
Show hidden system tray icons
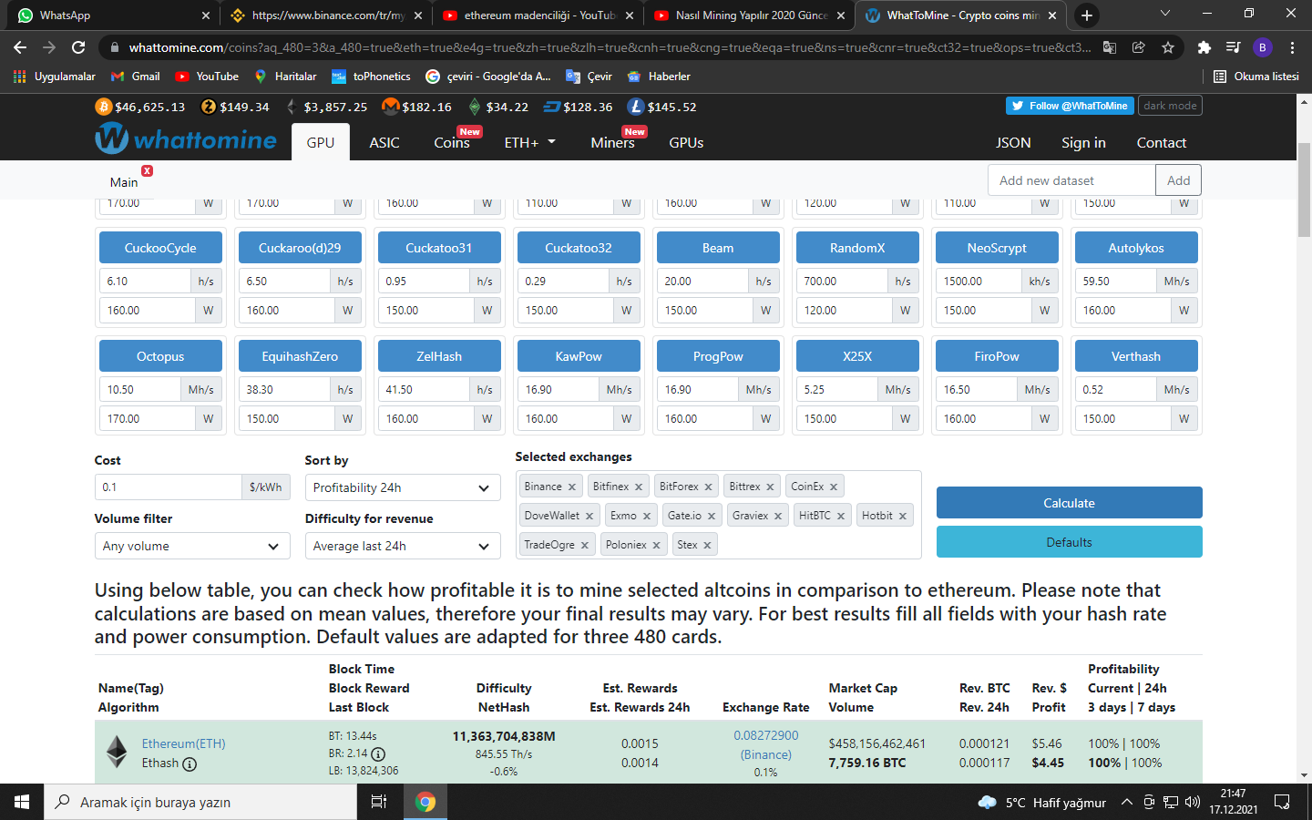click(1127, 802)
